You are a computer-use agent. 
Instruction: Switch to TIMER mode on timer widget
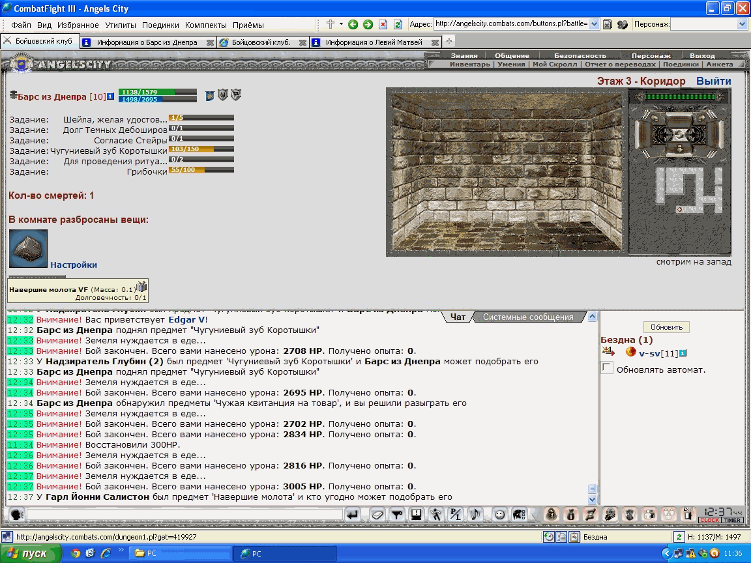(732, 520)
